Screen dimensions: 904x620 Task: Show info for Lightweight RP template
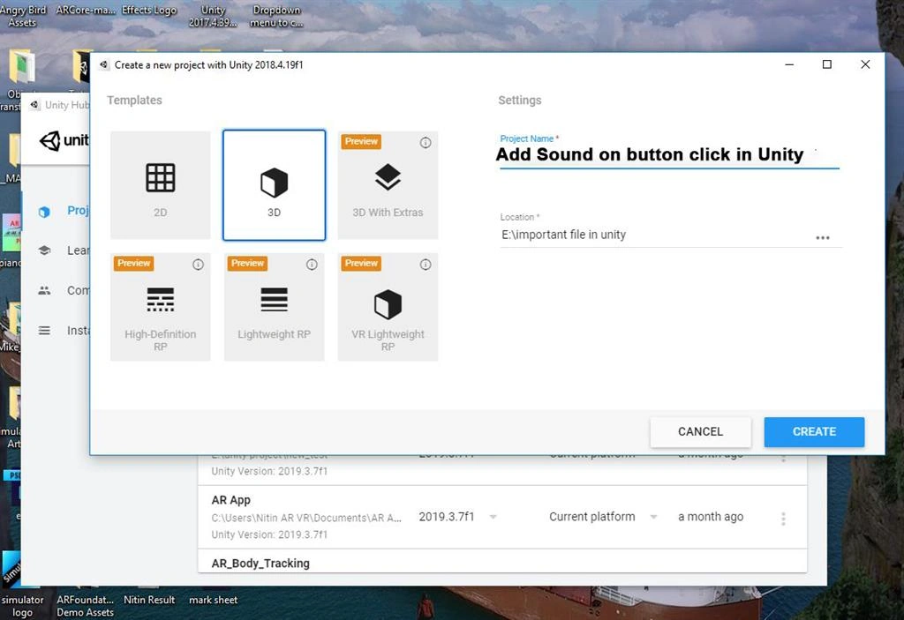pos(312,265)
